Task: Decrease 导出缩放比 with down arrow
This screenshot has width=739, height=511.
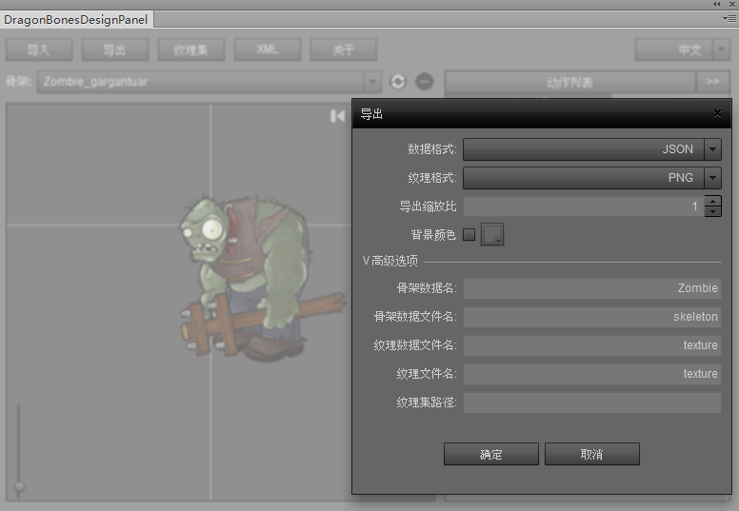Action: pos(712,211)
